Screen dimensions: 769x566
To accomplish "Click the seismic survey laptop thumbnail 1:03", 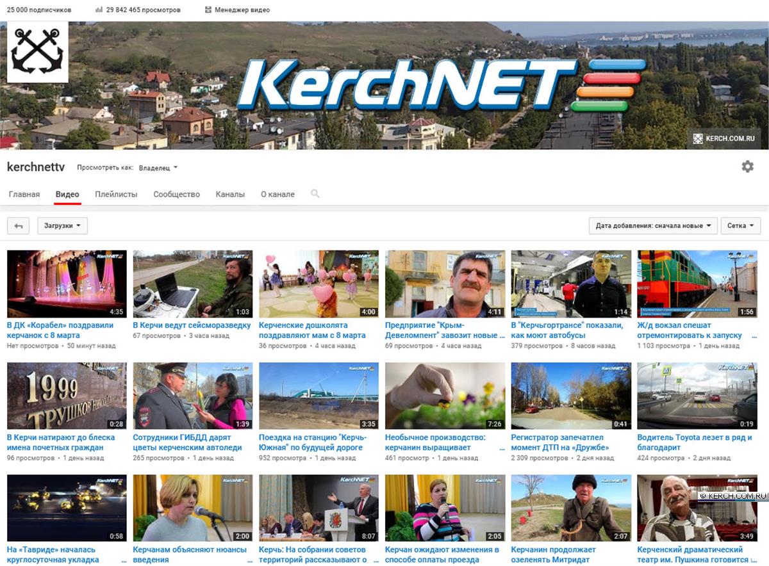I will pos(193,284).
